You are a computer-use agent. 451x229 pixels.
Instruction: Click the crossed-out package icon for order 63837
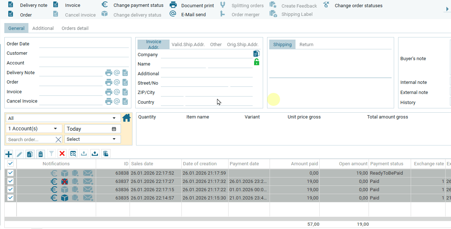pos(64,181)
